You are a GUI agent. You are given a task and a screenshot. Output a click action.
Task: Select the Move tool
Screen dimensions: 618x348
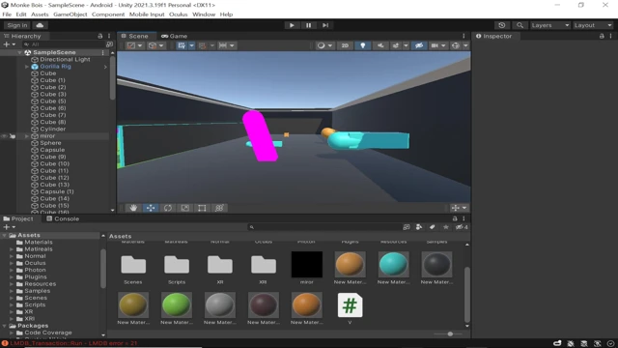click(x=151, y=208)
